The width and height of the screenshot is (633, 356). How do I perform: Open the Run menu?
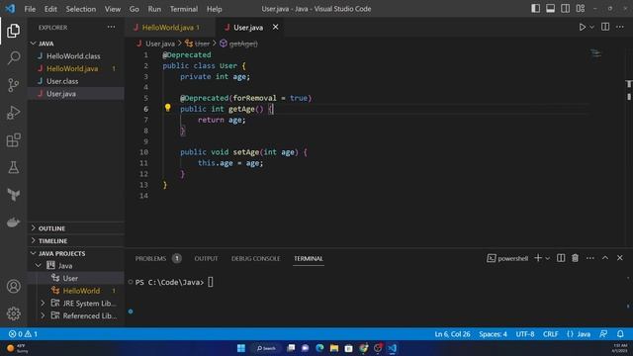point(154,9)
